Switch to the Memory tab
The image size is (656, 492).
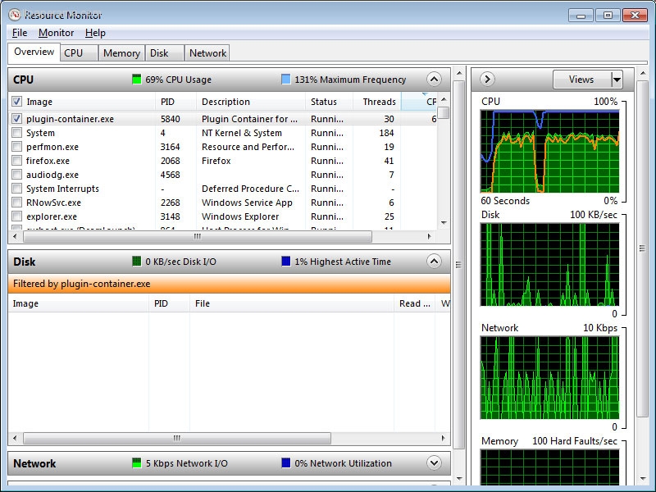(x=121, y=53)
